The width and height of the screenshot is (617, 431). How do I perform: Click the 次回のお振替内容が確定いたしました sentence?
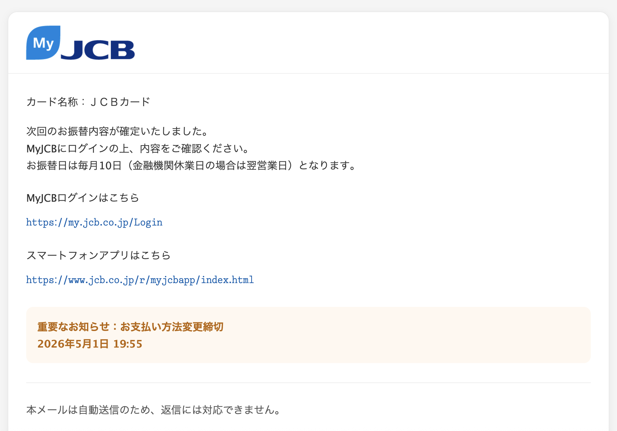pyautogui.click(x=117, y=131)
